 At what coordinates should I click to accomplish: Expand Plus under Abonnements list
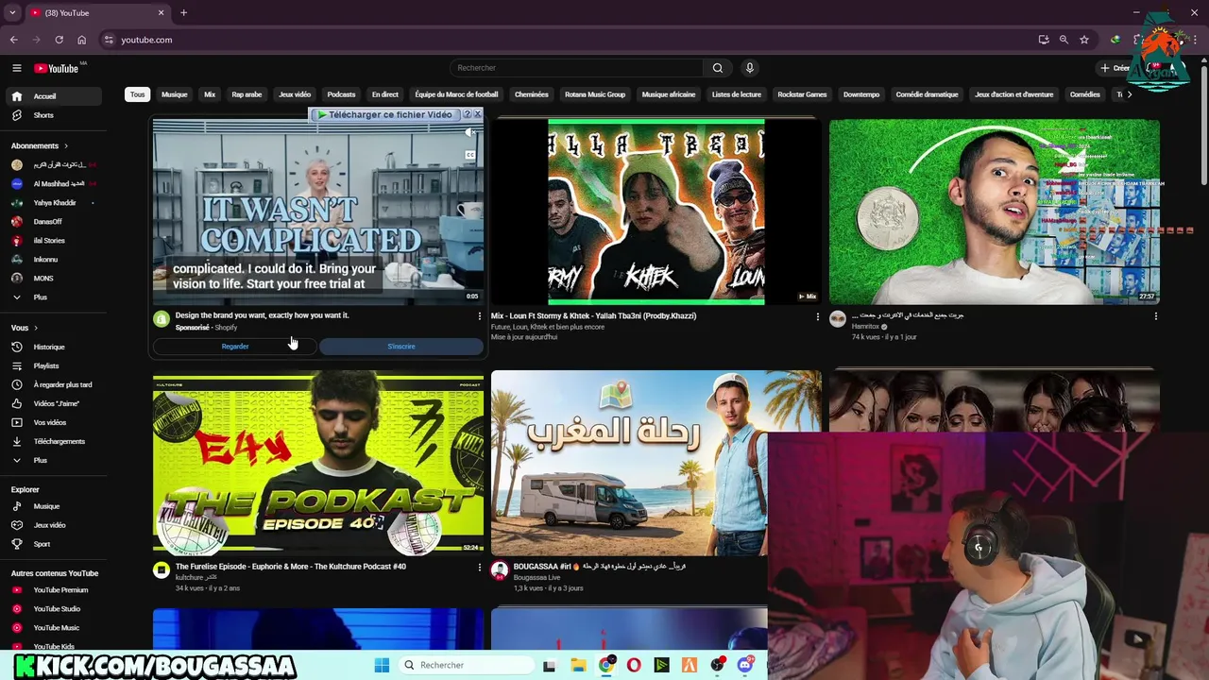coord(53,297)
